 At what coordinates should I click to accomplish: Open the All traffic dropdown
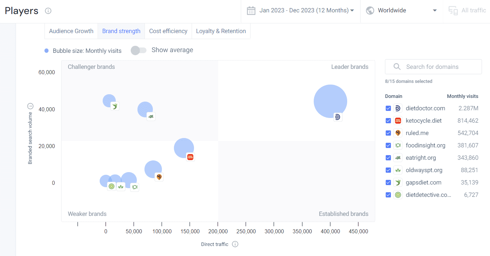pyautogui.click(x=467, y=11)
